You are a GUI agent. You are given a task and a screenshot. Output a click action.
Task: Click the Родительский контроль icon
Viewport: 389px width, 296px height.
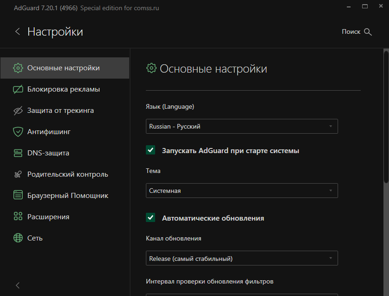click(x=18, y=174)
